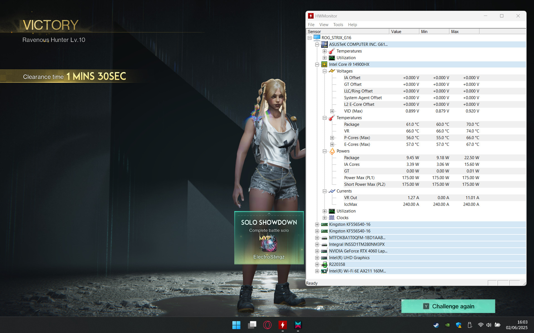
Task: Expand the second Kingston KF556S40-16 node
Action: pos(317,231)
